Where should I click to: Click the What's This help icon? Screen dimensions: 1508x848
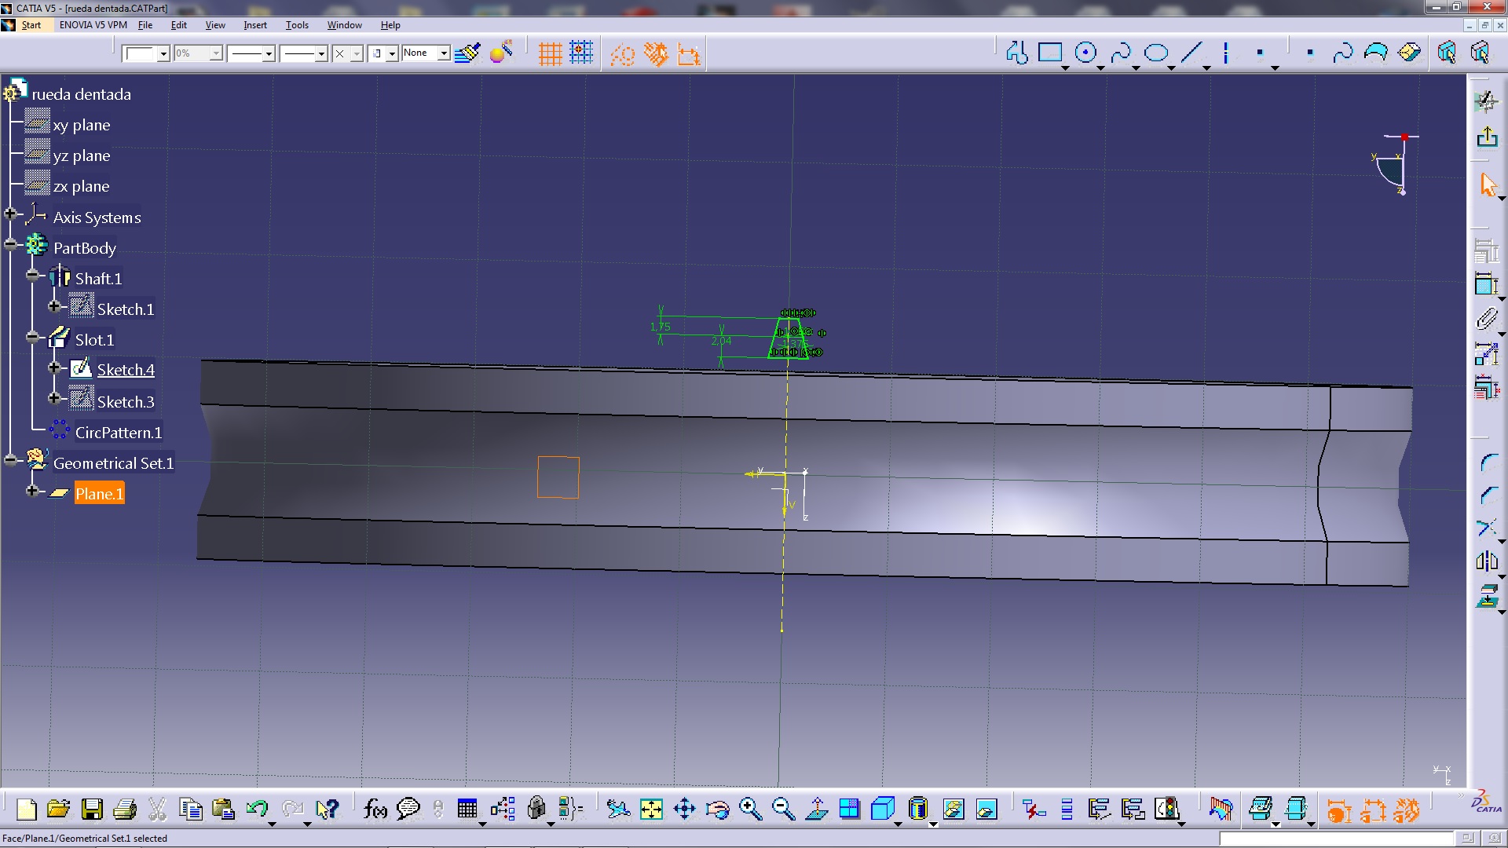[x=327, y=809]
